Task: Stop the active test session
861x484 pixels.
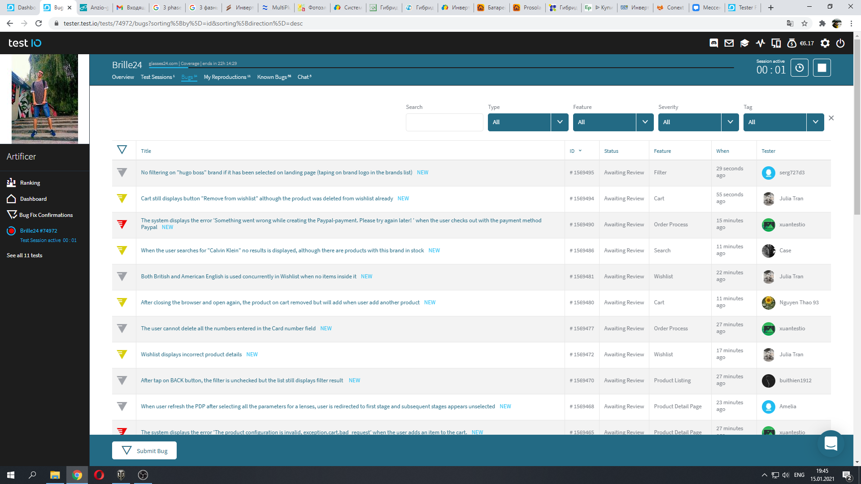Action: point(822,68)
